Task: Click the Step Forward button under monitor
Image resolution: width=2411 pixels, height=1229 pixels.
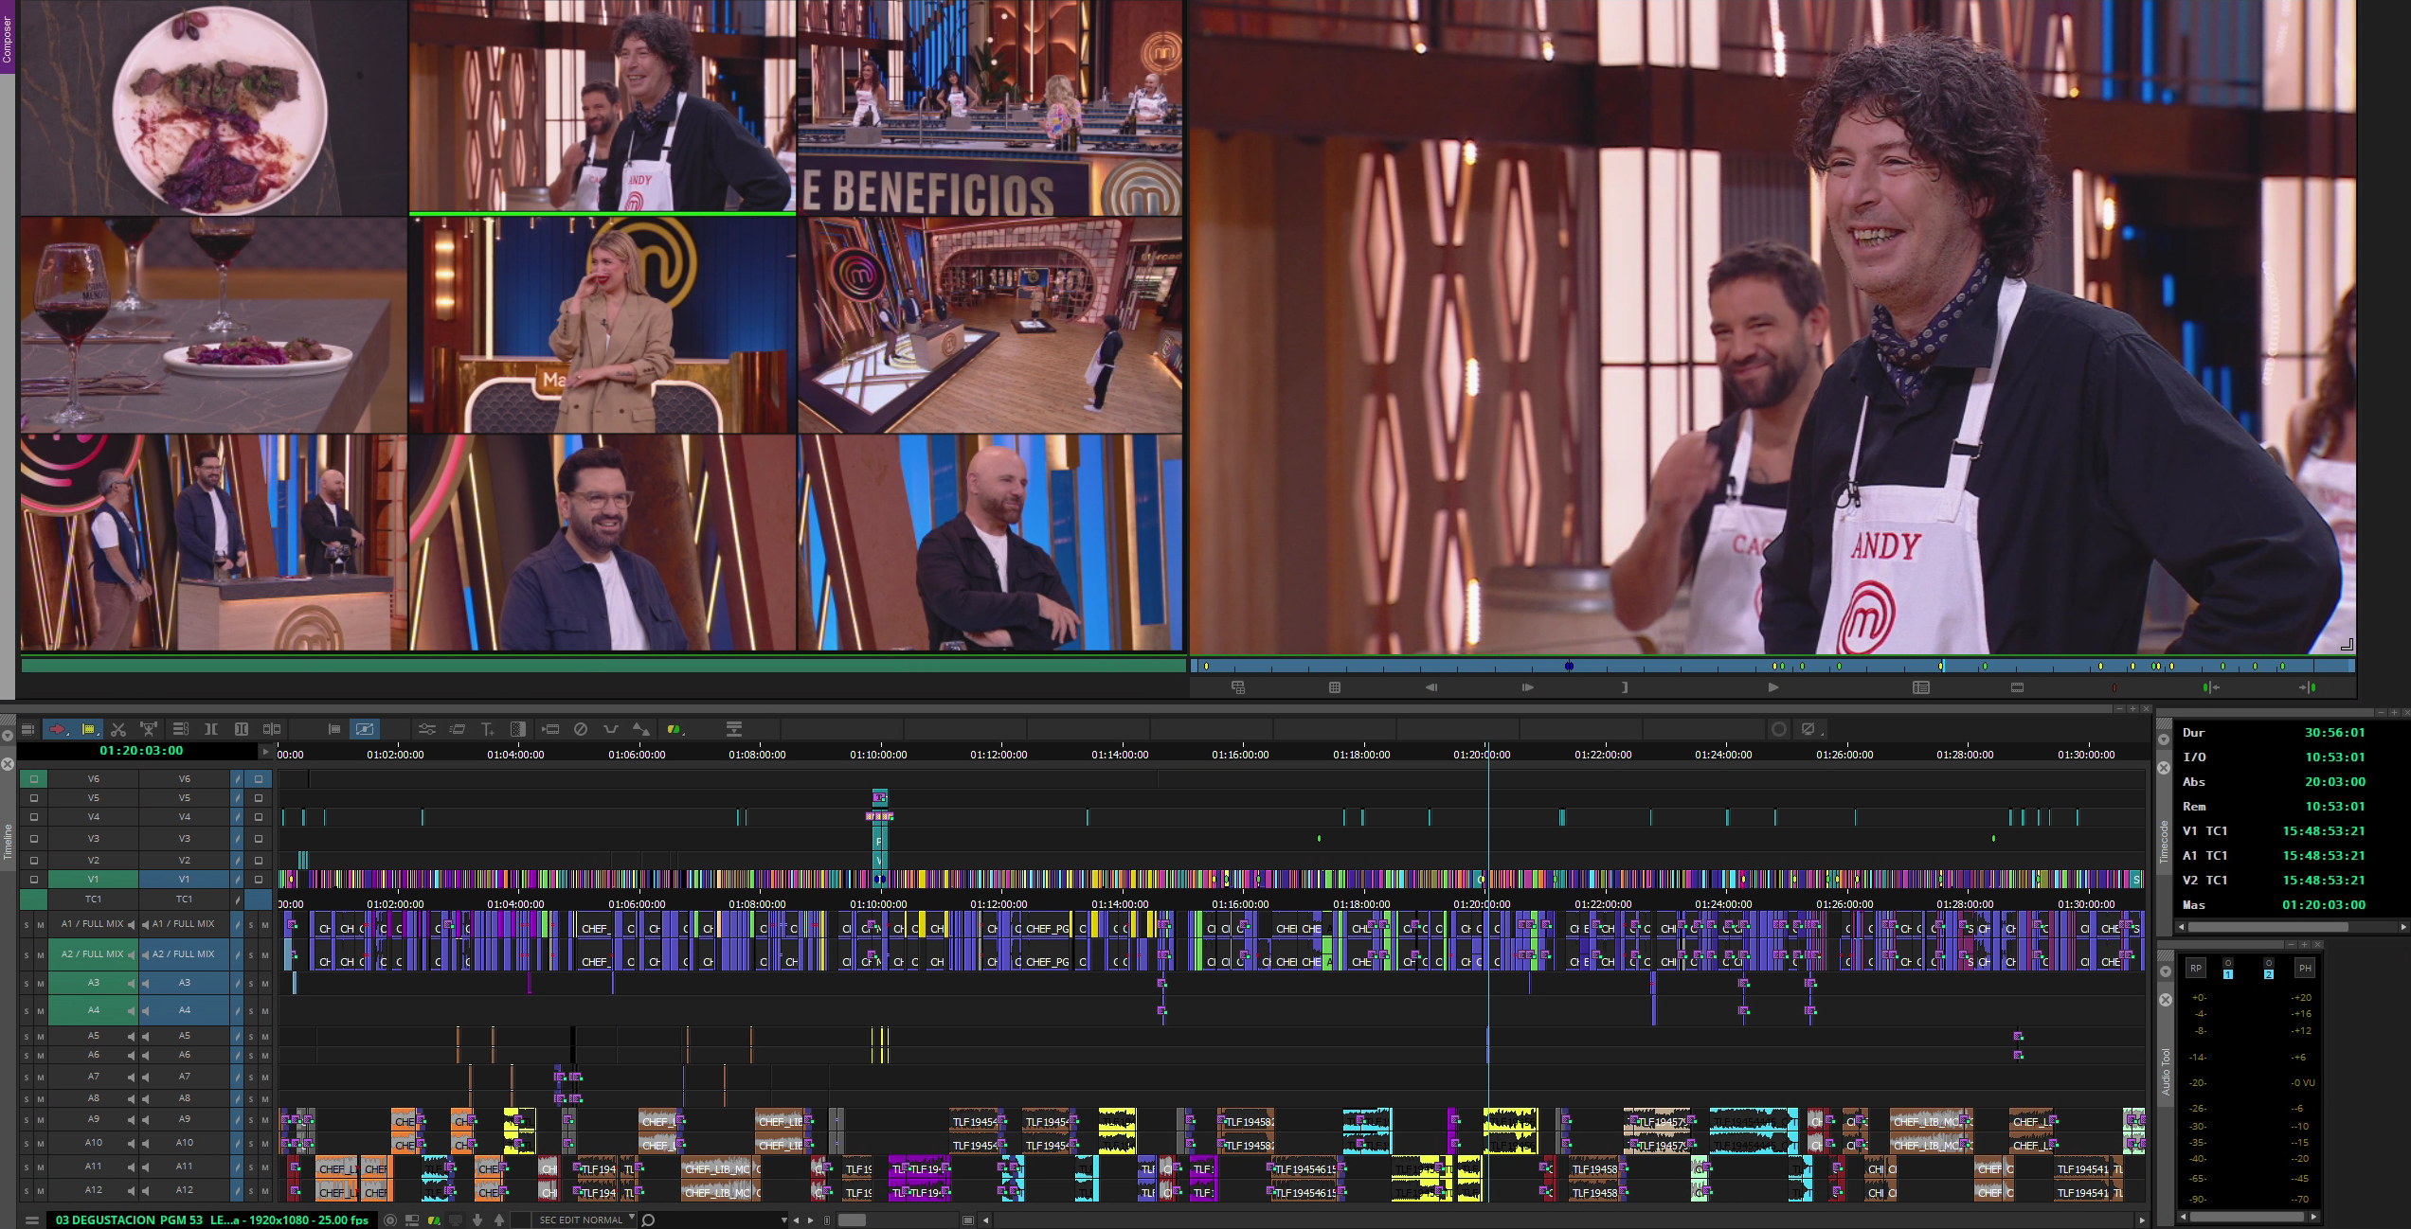Action: coord(1528,687)
